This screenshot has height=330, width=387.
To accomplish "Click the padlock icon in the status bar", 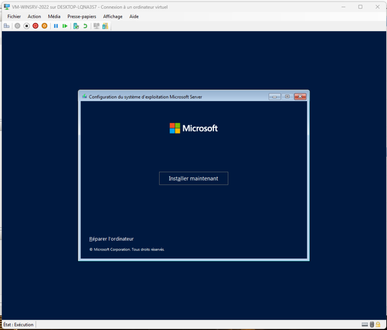I will [x=378, y=324].
